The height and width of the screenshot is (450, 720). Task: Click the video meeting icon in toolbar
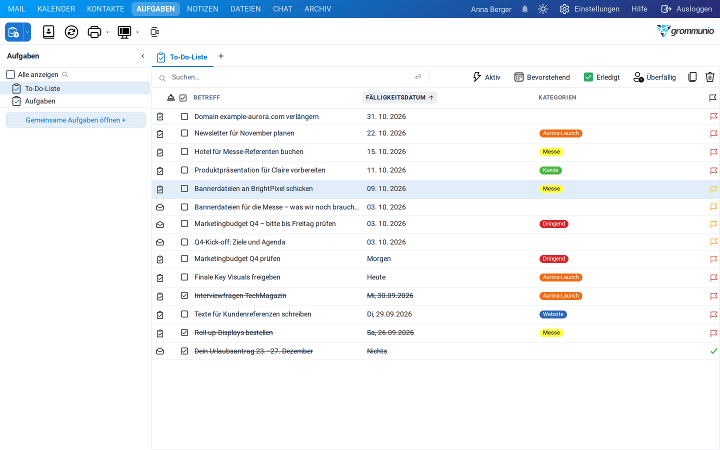(154, 32)
